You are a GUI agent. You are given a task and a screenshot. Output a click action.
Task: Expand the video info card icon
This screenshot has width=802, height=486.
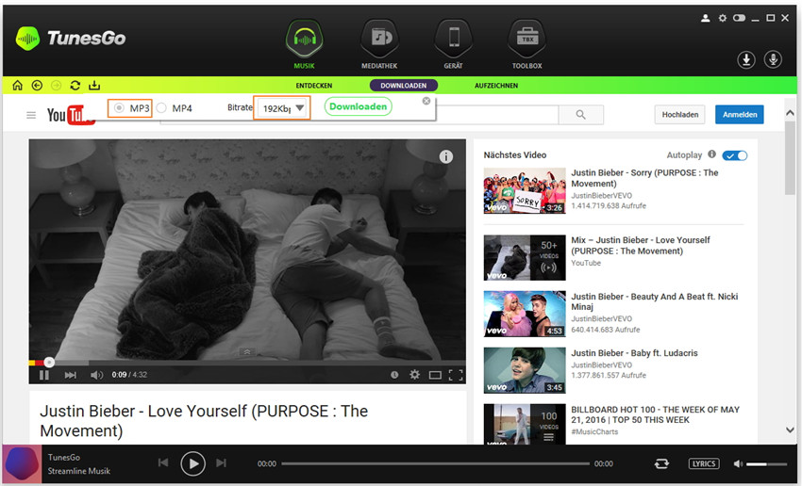(446, 157)
